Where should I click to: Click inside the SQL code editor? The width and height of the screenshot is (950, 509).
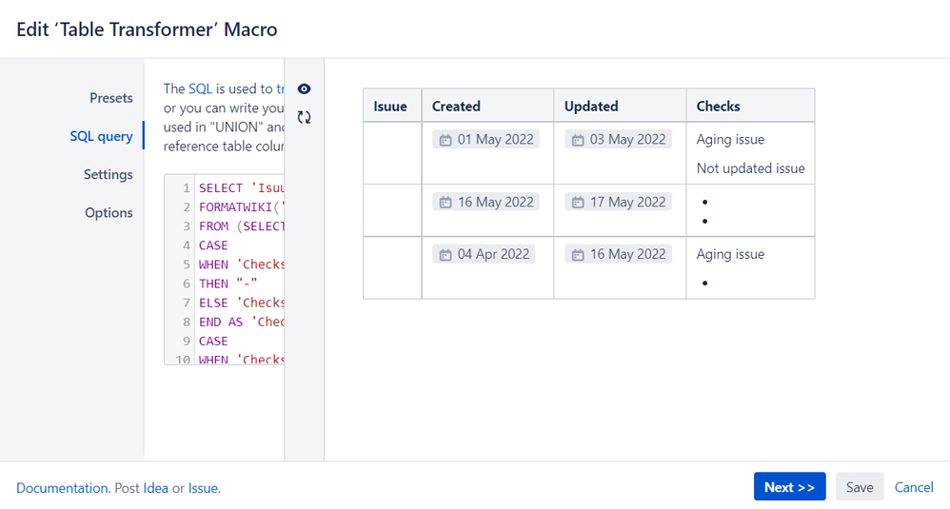point(238,266)
